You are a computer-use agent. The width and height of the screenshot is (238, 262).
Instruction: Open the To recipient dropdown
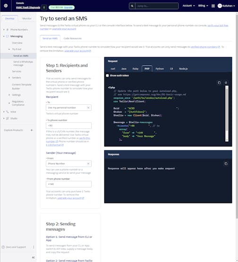click(68, 108)
